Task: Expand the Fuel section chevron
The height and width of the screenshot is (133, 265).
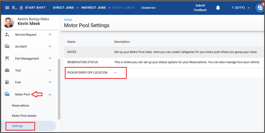Action: click(50, 82)
